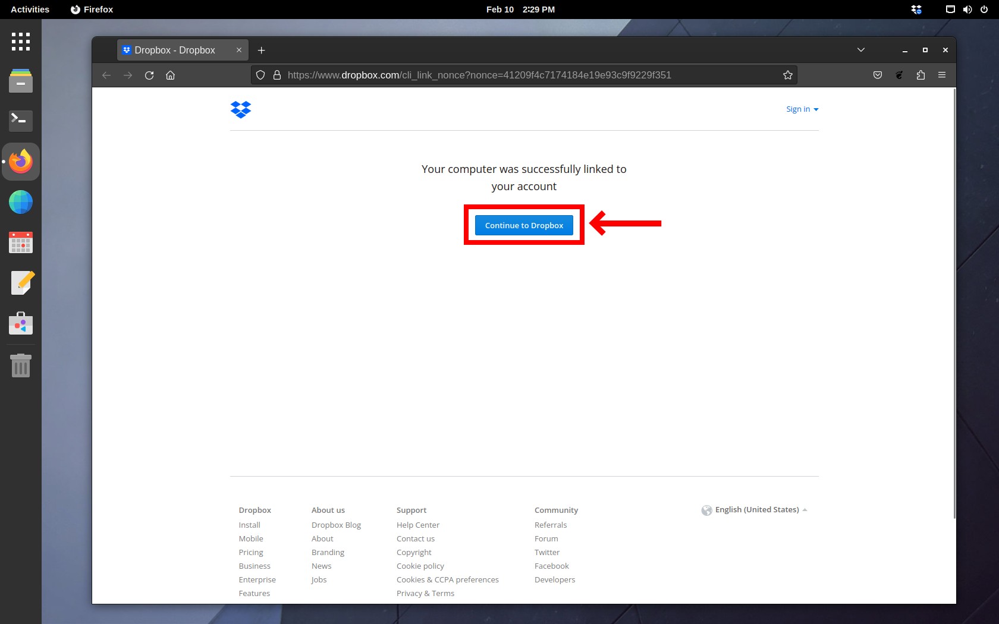Expand the Sign in dropdown

click(x=802, y=109)
